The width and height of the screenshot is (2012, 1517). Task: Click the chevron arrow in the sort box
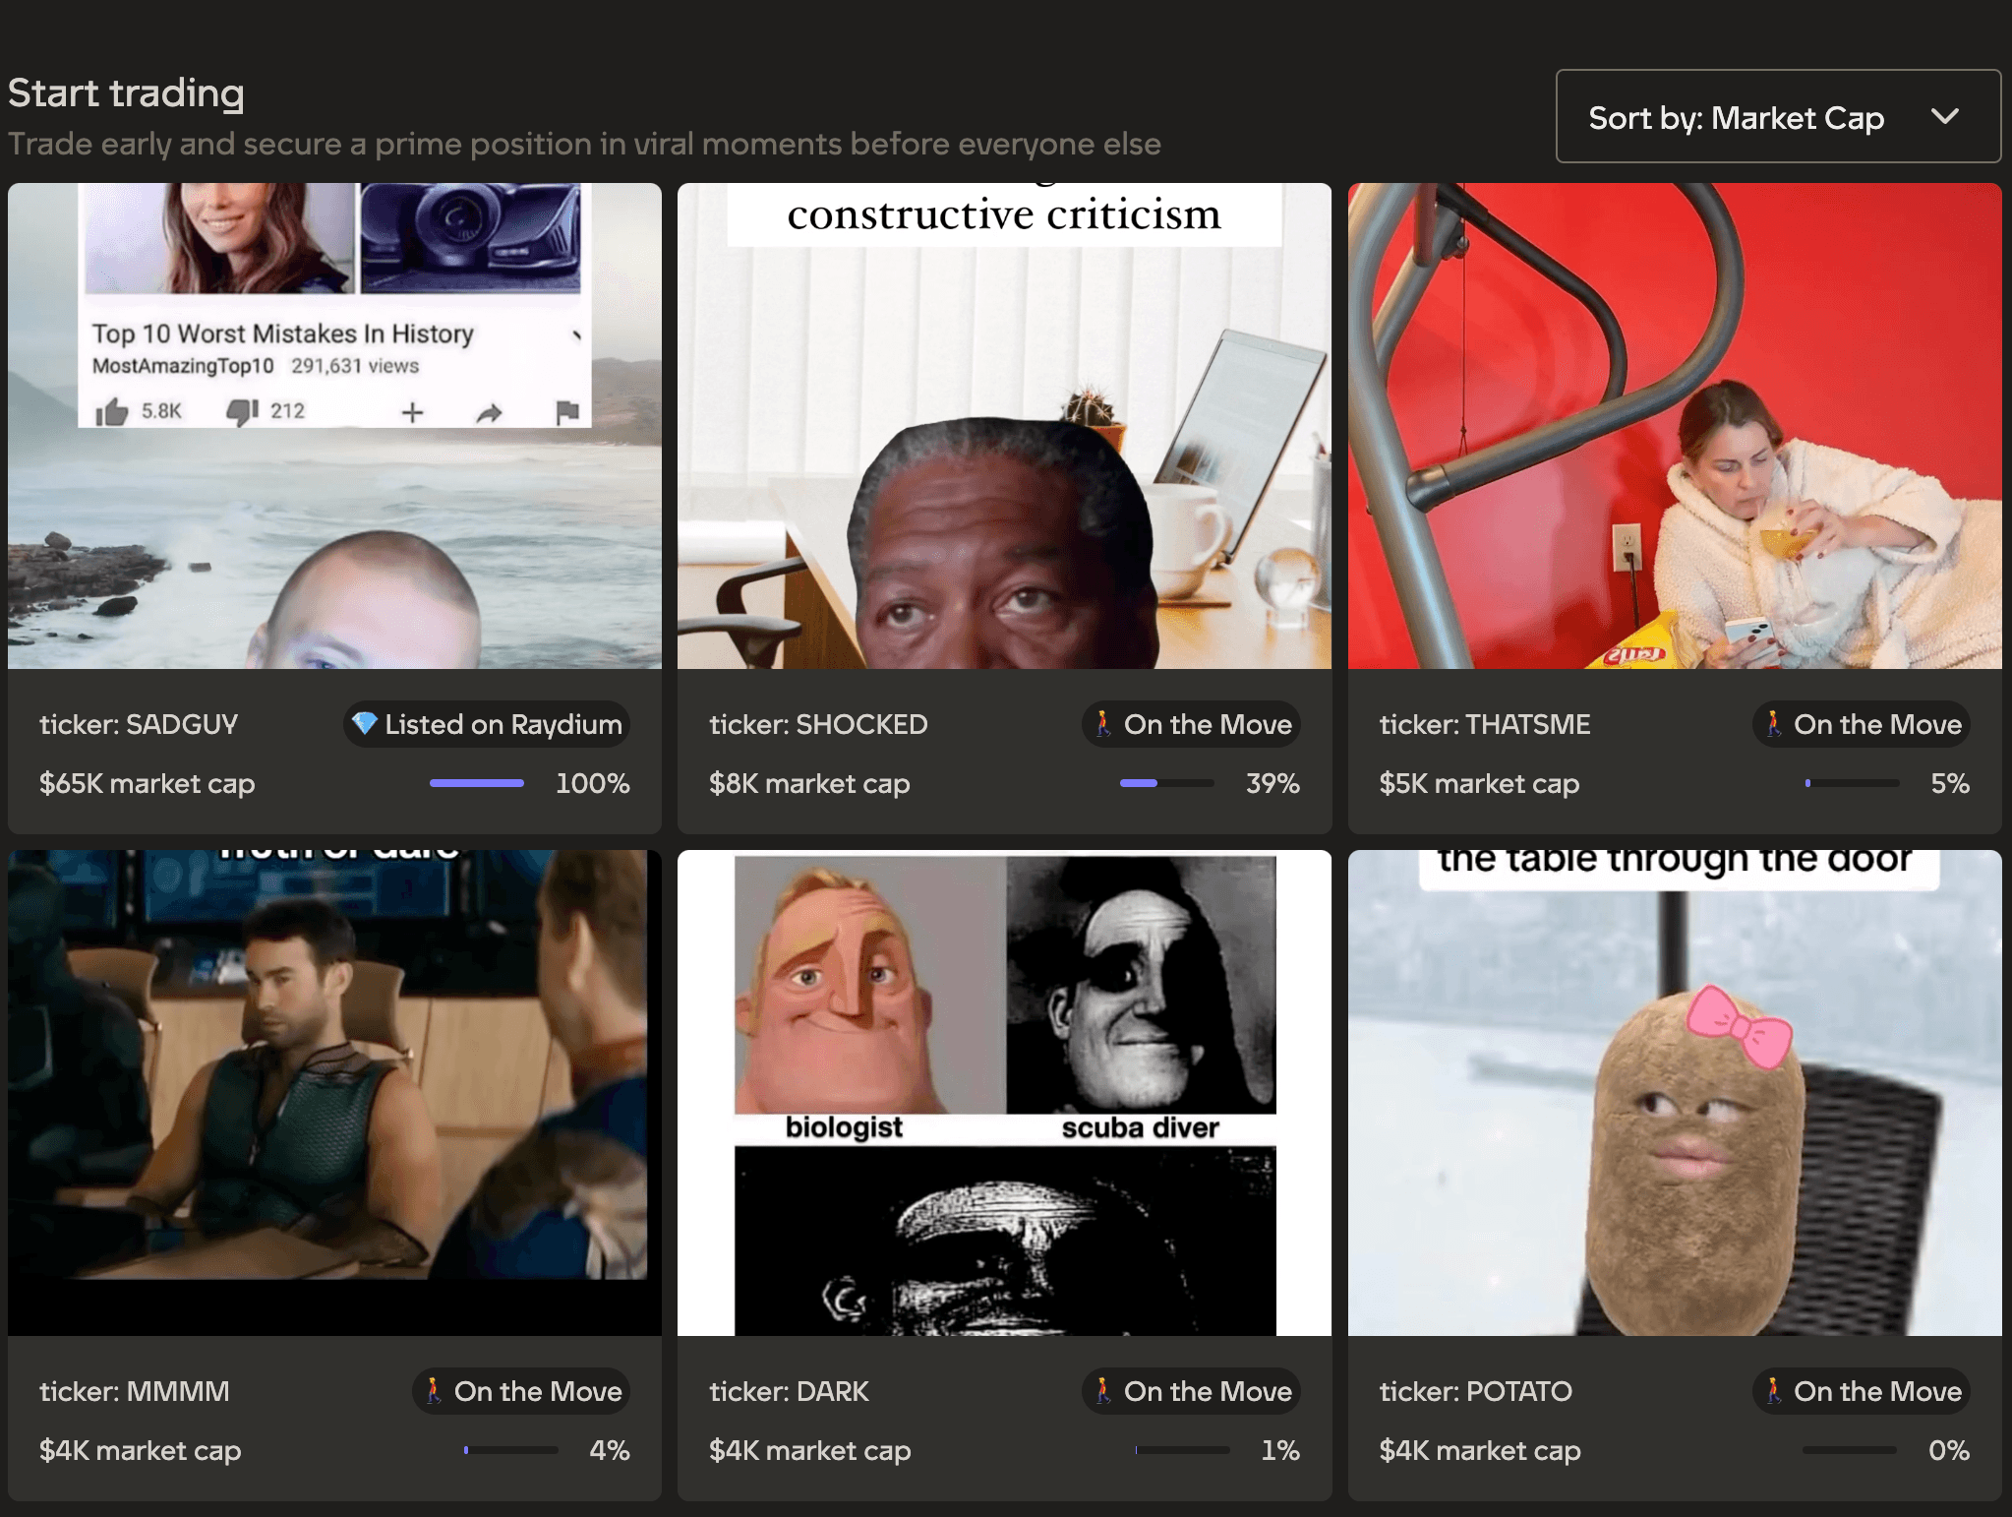click(1944, 116)
